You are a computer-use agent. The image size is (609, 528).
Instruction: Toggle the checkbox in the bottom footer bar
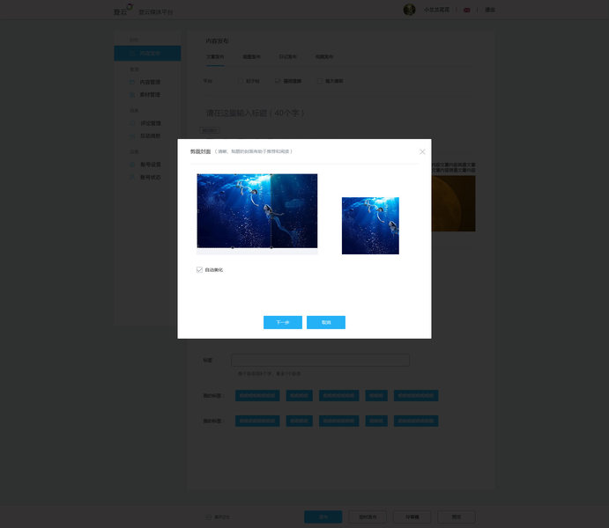pos(209,517)
